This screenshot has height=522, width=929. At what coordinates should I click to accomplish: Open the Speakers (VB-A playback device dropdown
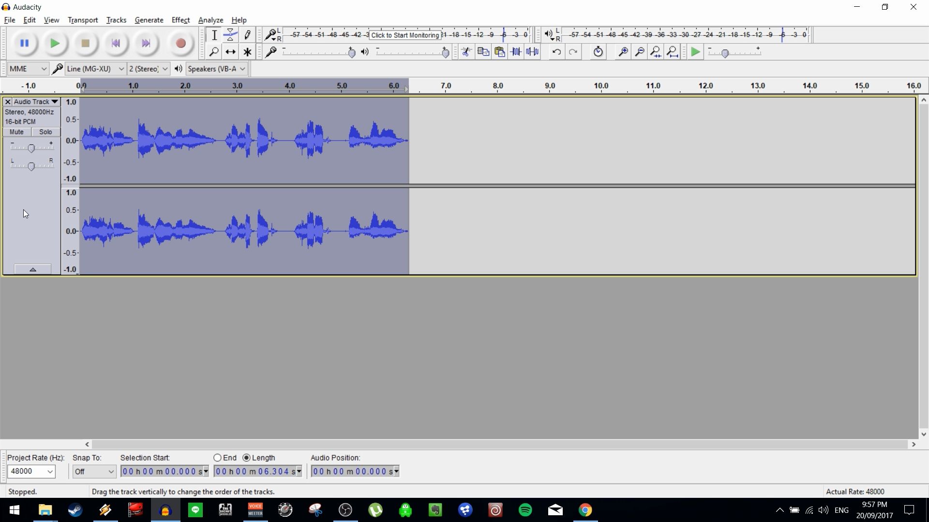pyautogui.click(x=217, y=69)
